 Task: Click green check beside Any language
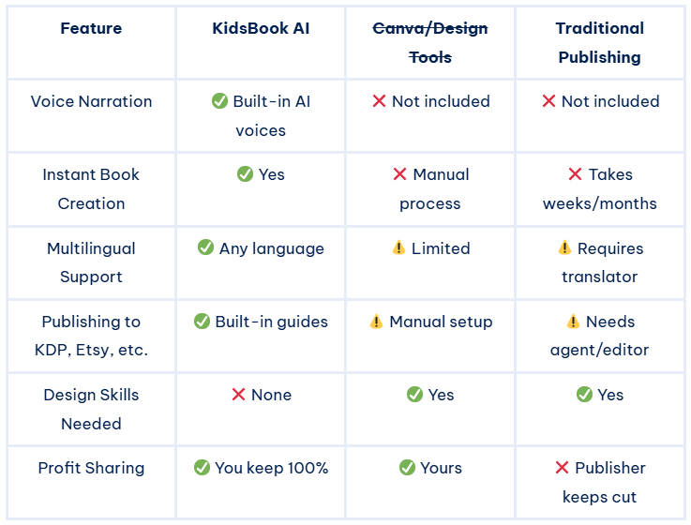click(x=206, y=248)
